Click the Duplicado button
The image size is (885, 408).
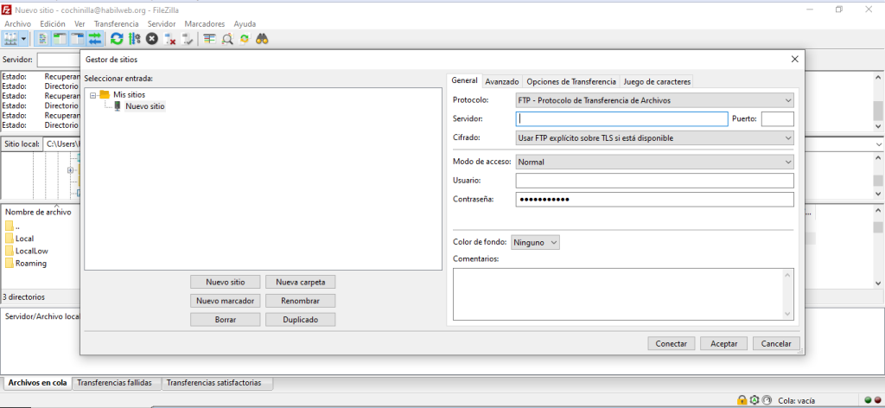300,320
